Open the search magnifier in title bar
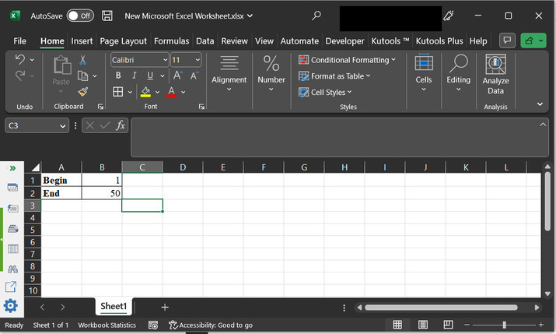Screen dimensions: 556x334 pos(316,16)
